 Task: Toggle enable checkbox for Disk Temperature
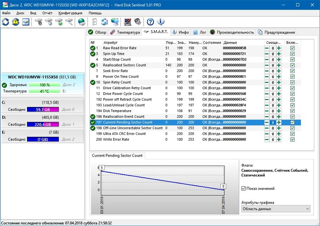coord(293,111)
